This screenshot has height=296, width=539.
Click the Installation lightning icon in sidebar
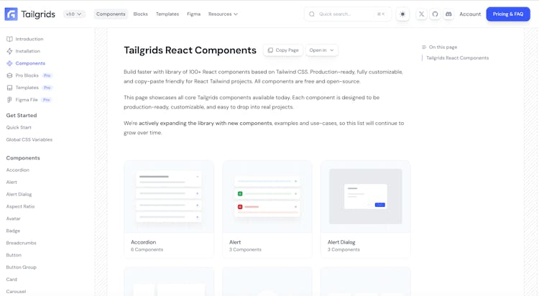click(x=9, y=52)
